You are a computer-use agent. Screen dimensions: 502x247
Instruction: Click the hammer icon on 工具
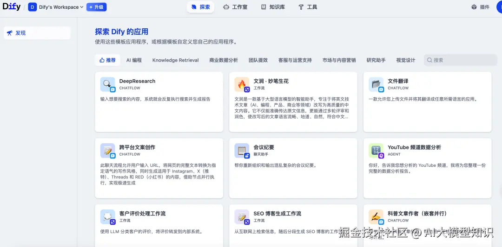pos(301,7)
